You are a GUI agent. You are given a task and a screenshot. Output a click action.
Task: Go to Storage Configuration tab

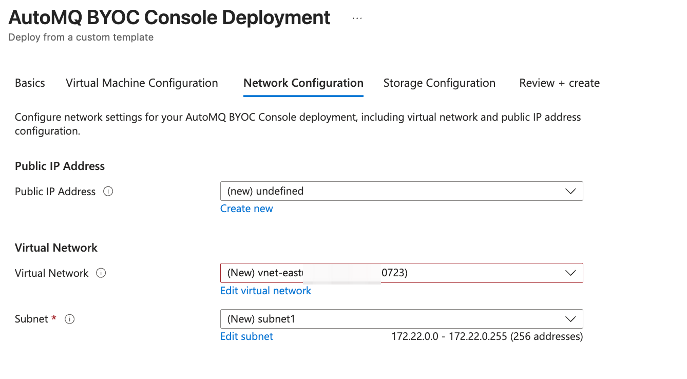click(439, 83)
